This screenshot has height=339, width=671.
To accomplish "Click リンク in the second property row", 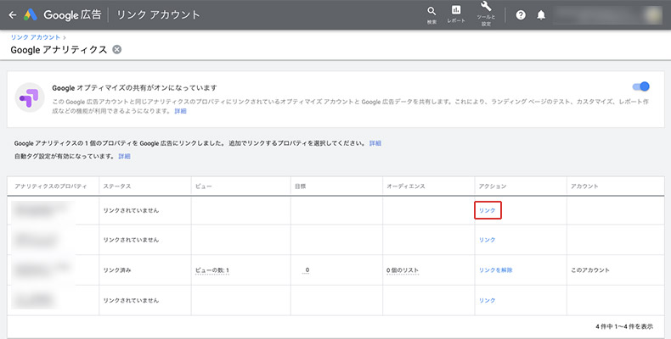I will (487, 240).
